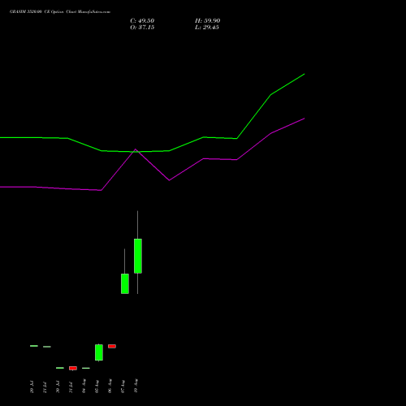Select the 07 Aug date label
The image size is (406, 406).
click(123, 386)
